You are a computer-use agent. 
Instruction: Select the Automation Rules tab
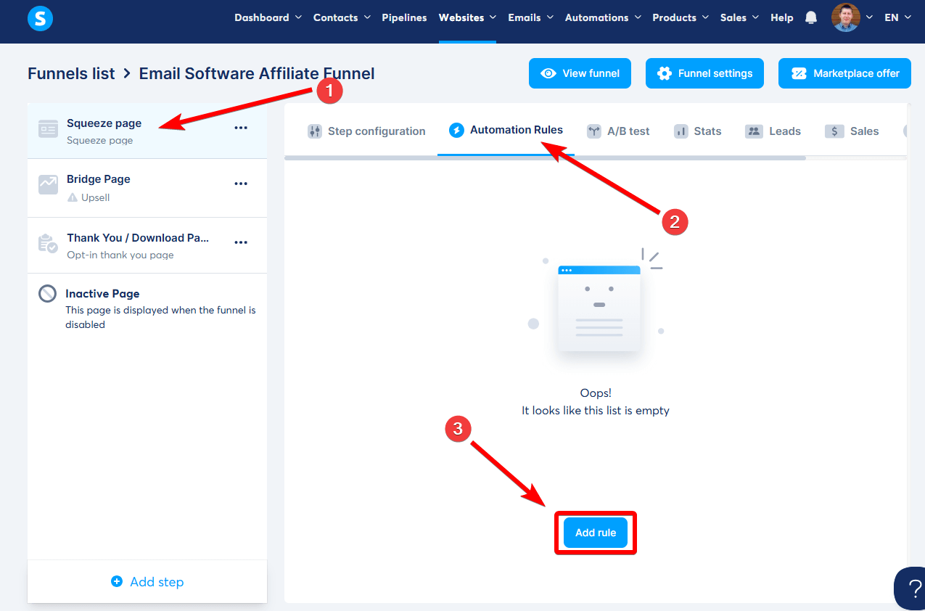point(506,131)
